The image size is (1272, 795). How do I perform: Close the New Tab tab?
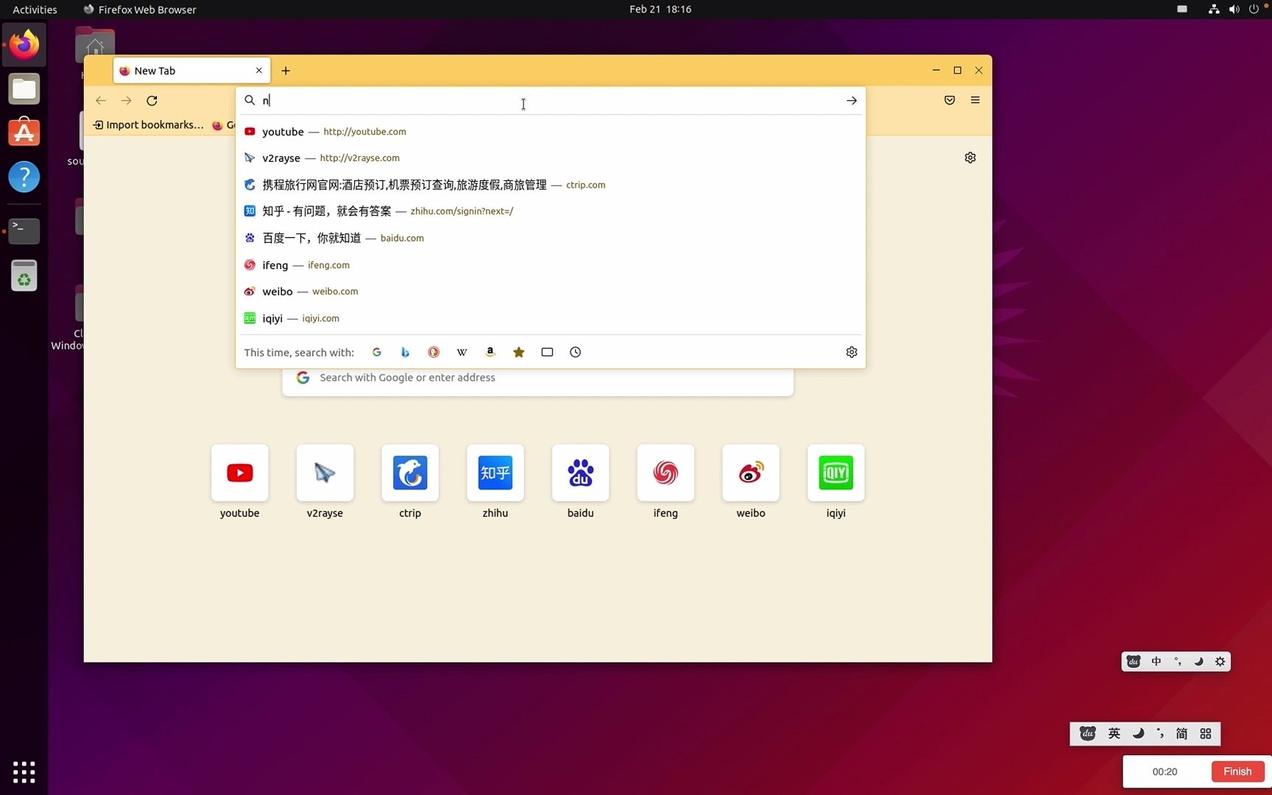pyautogui.click(x=259, y=71)
